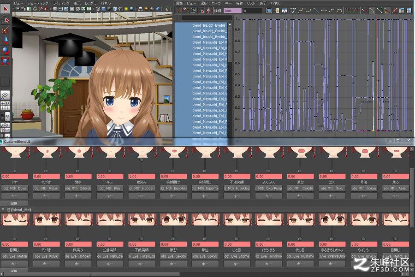Viewport: 415px width, 277px height.
Task: Activate the Move tool cone icon
Action: click(5, 40)
